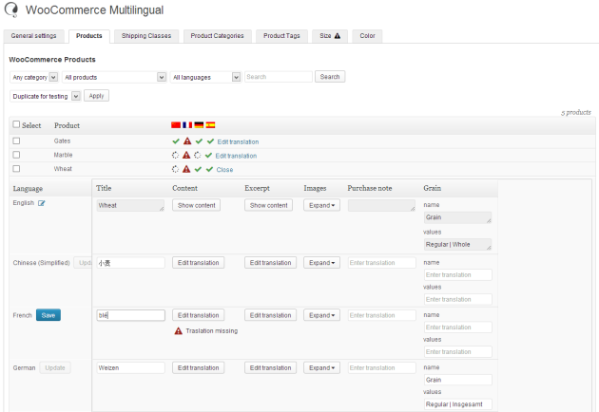Click the German title field Weizen

(x=130, y=367)
